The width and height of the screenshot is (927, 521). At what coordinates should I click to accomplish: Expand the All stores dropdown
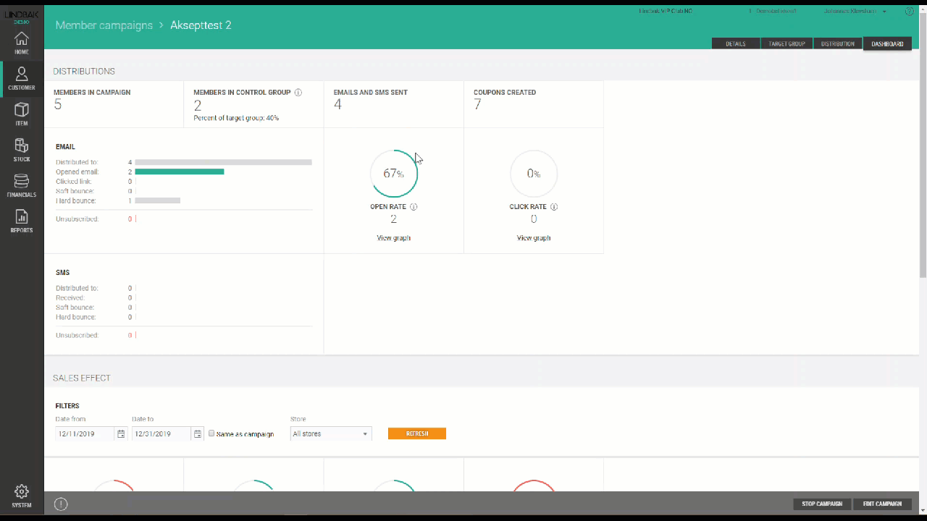click(330, 434)
